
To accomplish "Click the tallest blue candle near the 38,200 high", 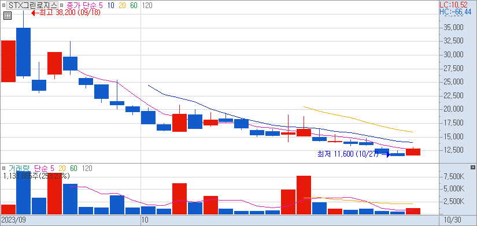I will [x=24, y=51].
